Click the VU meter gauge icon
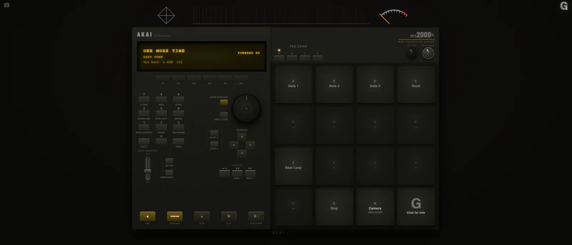 [393, 16]
